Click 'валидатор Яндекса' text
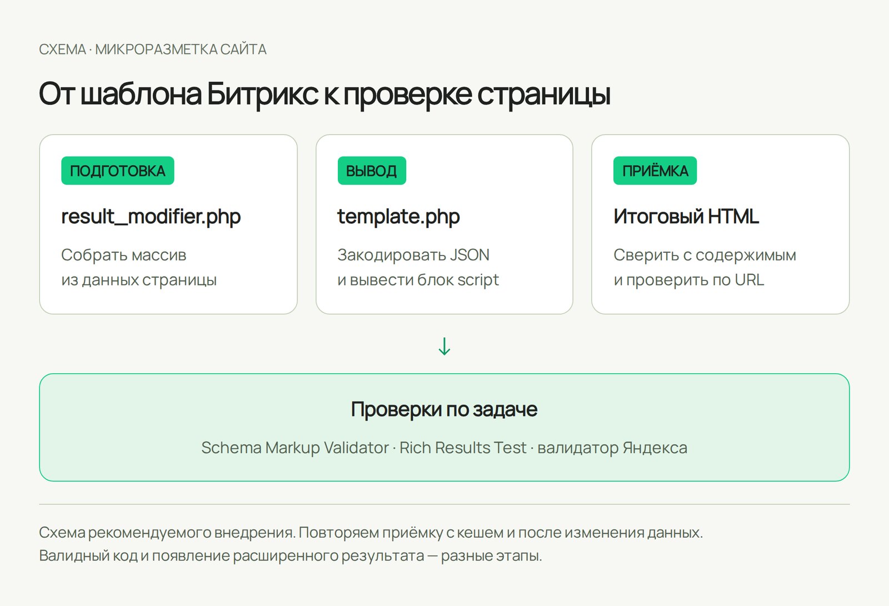This screenshot has height=606, width=889. tap(612, 448)
